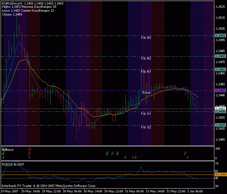
Task: Click the orange 50.0000 RSI level tag
Action: pos(221,174)
